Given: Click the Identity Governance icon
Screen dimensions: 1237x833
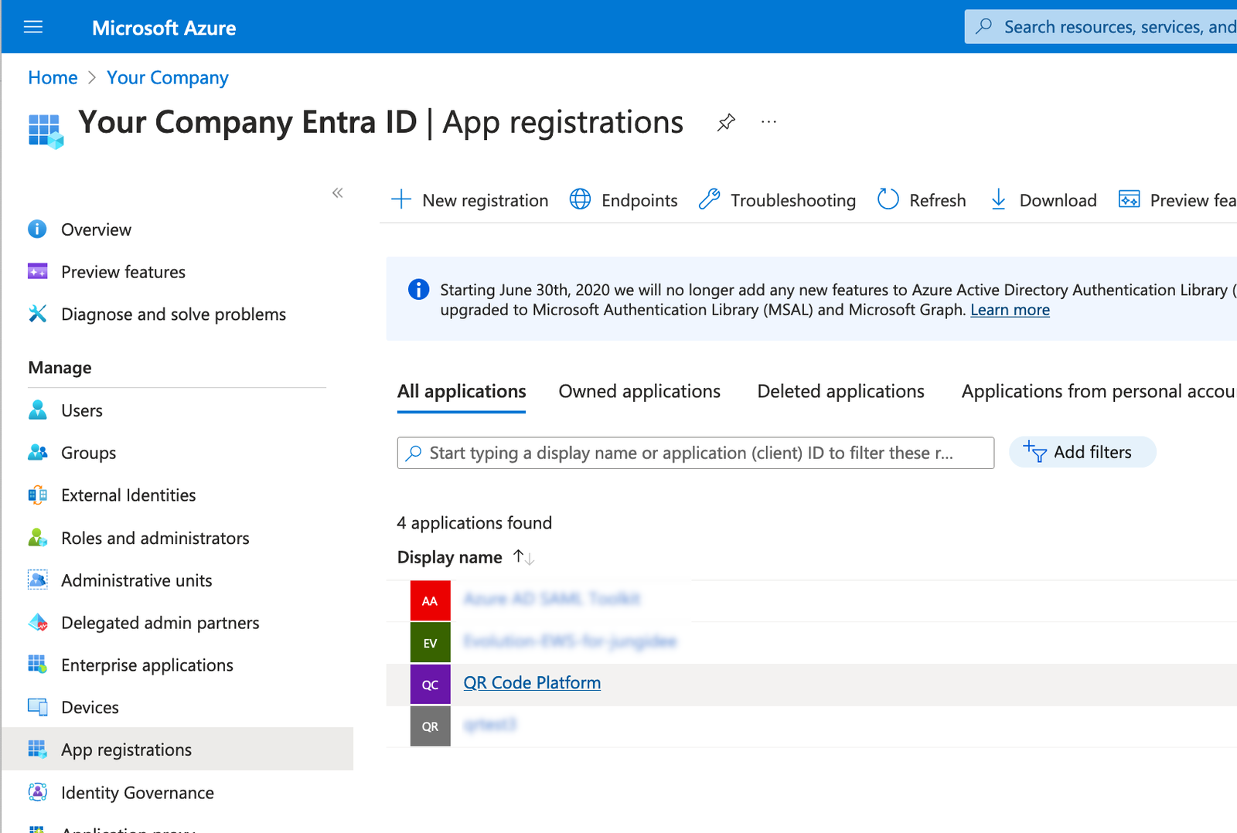Looking at the screenshot, I should [x=37, y=792].
